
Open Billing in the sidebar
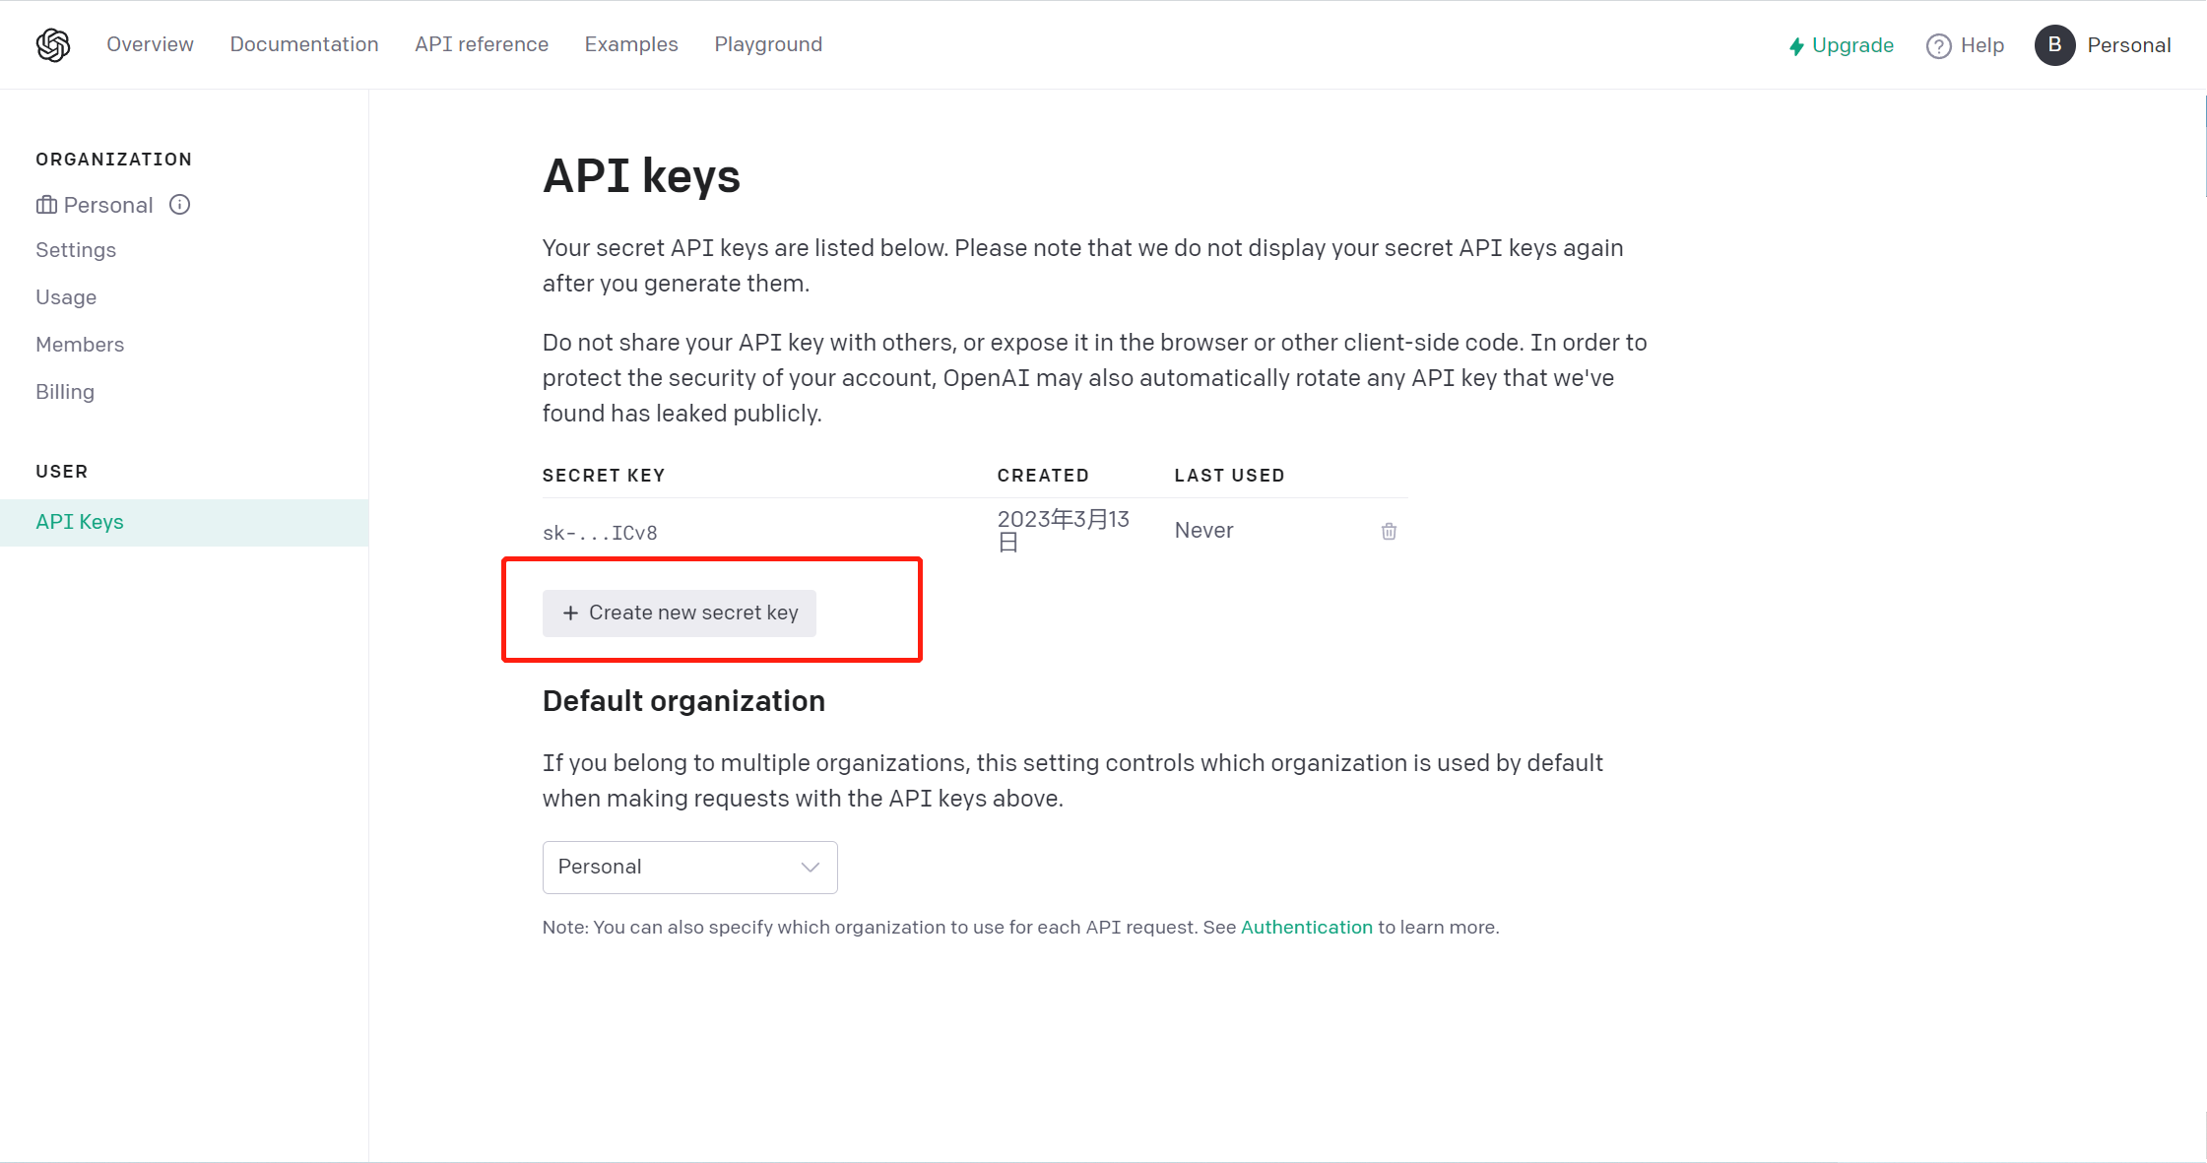[65, 392]
